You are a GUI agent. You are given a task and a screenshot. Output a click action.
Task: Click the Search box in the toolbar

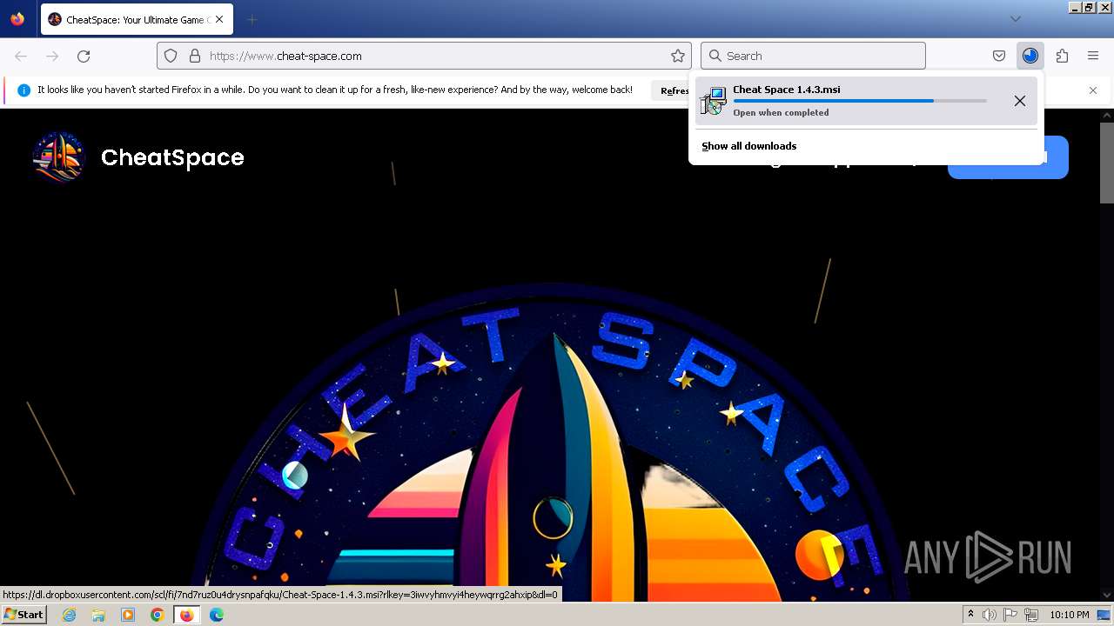click(x=813, y=56)
